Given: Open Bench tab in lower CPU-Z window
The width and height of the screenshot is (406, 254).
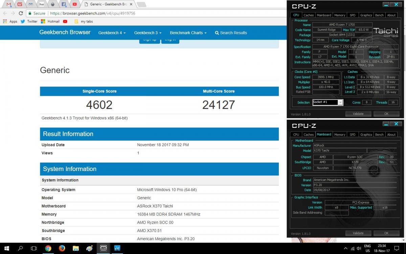Looking at the screenshot, I should pyautogui.click(x=380, y=134).
